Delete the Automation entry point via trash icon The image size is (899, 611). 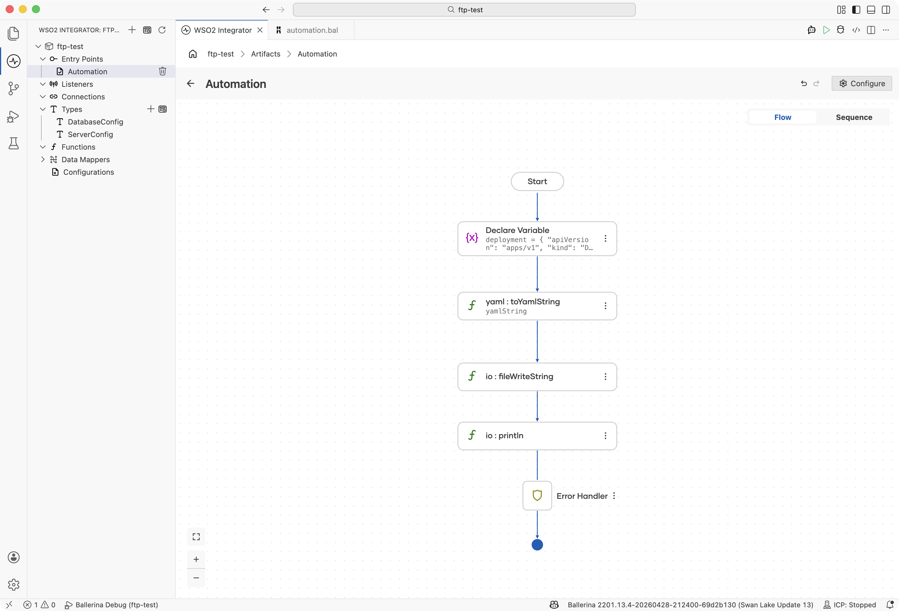(x=163, y=71)
